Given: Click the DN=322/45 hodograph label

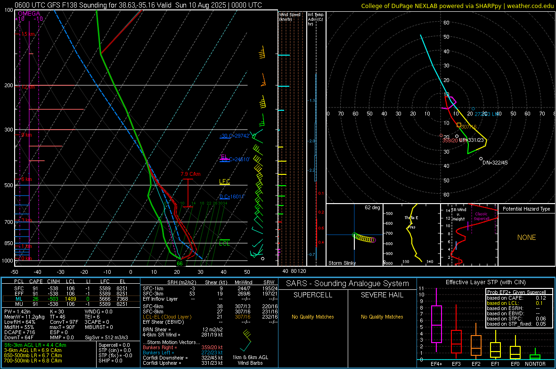Looking at the screenshot, I should (495, 163).
